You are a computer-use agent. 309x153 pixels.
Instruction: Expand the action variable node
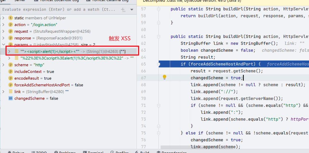tap(3, 25)
